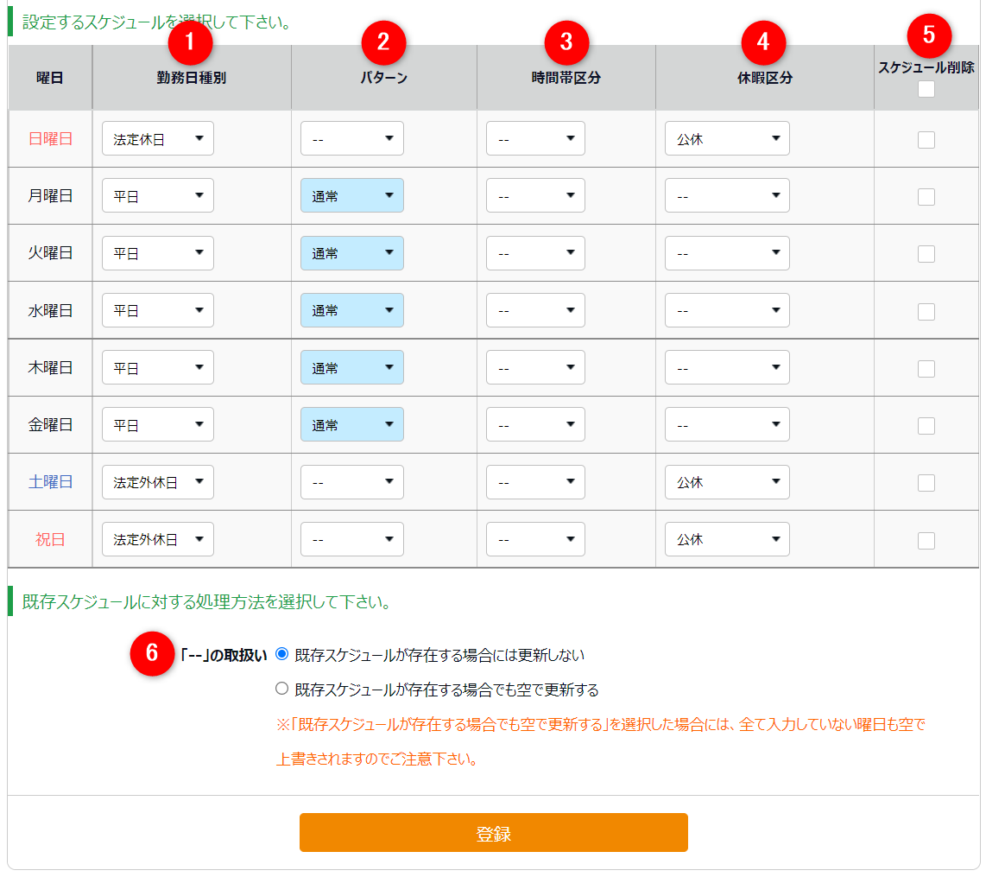
Task: Open 休暇区分 dropdown for 火曜日
Action: tap(727, 253)
